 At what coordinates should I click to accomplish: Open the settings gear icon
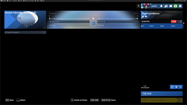click(180, 6)
